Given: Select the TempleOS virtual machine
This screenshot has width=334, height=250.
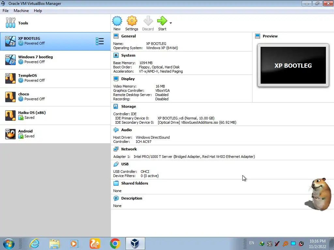Looking at the screenshot, I should click(55, 78).
